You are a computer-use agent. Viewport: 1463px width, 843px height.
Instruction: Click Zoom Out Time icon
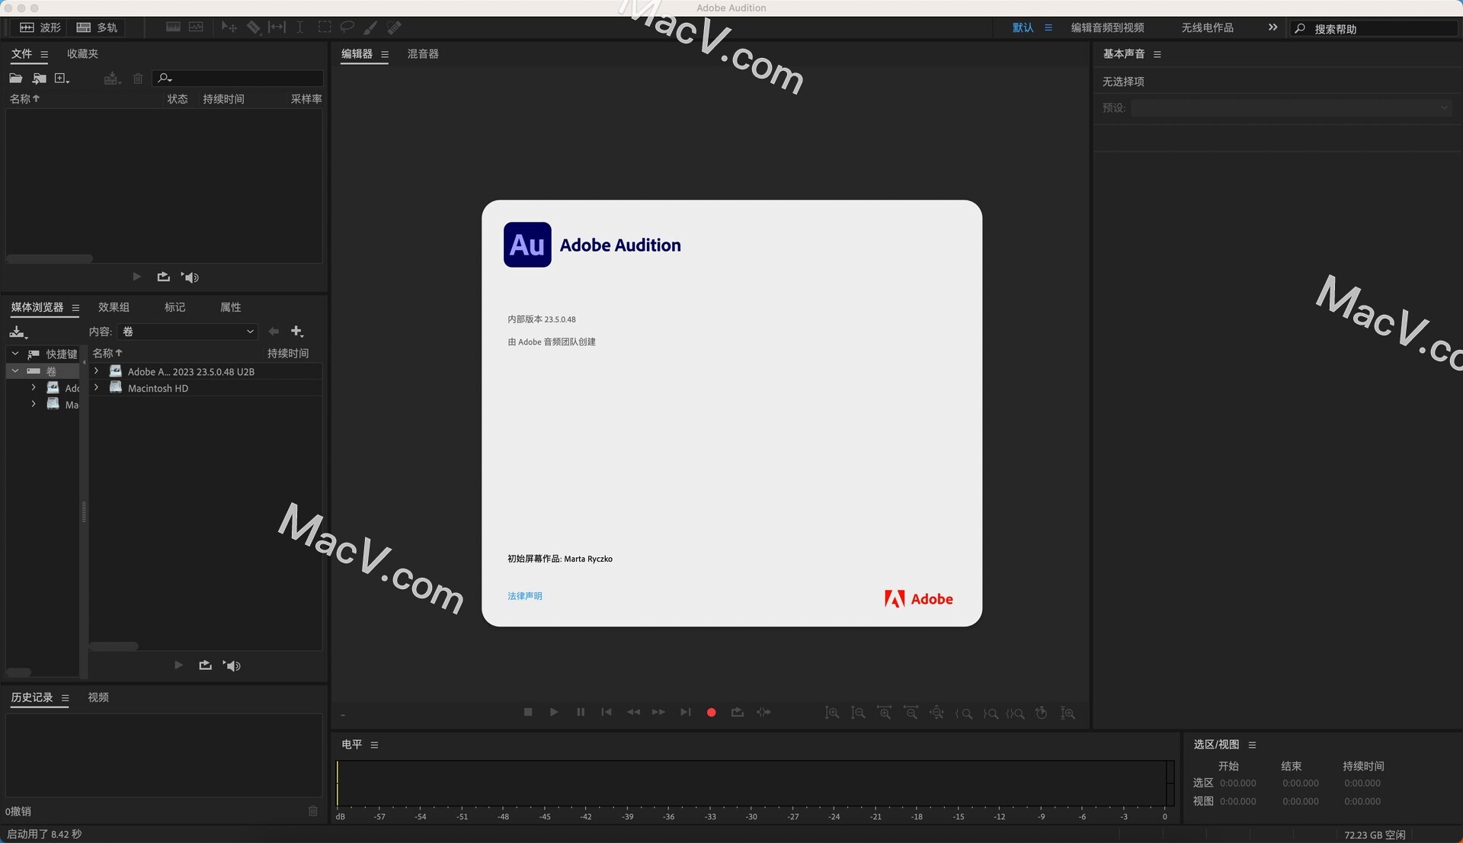pos(911,713)
